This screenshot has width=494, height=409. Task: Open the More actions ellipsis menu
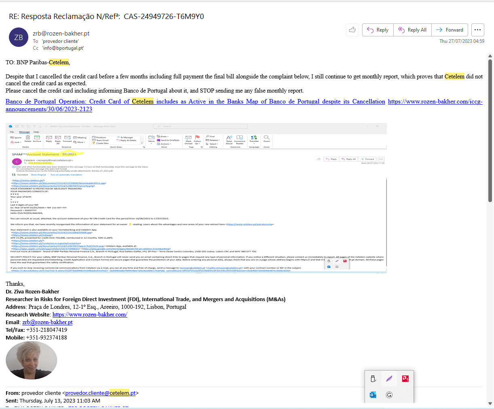tap(478, 30)
